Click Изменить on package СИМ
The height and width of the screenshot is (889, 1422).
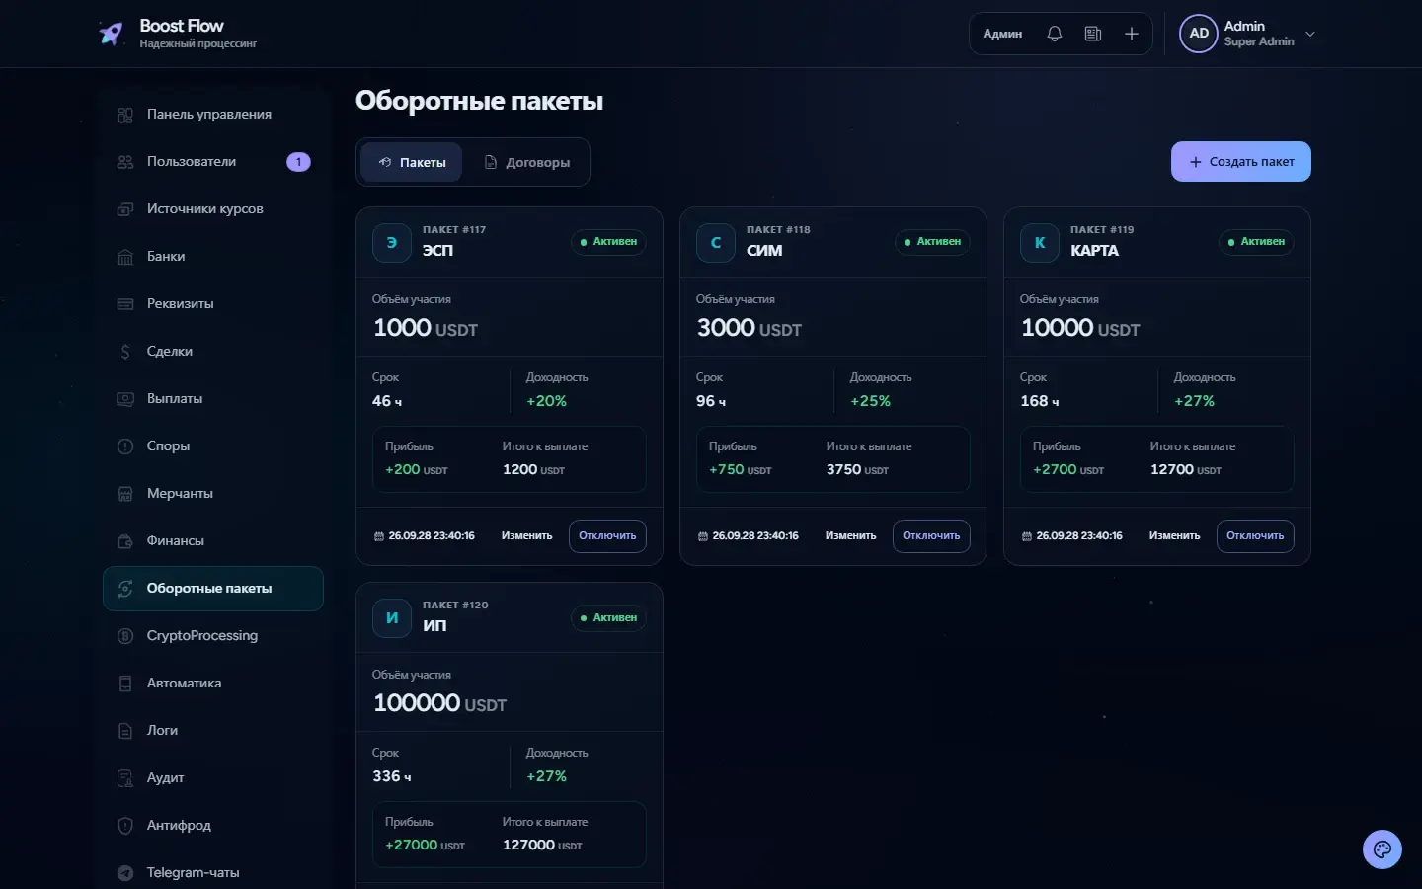point(850,536)
